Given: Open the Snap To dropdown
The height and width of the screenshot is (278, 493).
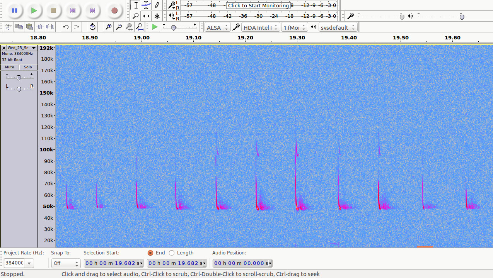Looking at the screenshot, I should tap(65, 263).
